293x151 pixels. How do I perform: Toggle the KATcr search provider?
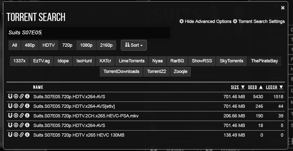tap(105, 61)
